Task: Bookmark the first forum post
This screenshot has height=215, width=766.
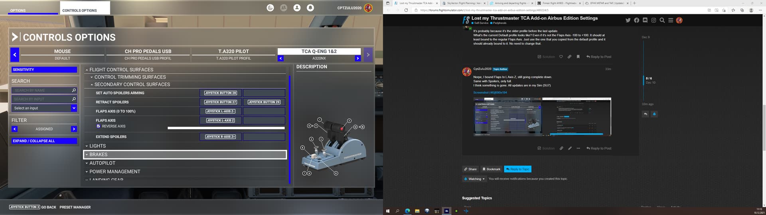Action: 578,57
